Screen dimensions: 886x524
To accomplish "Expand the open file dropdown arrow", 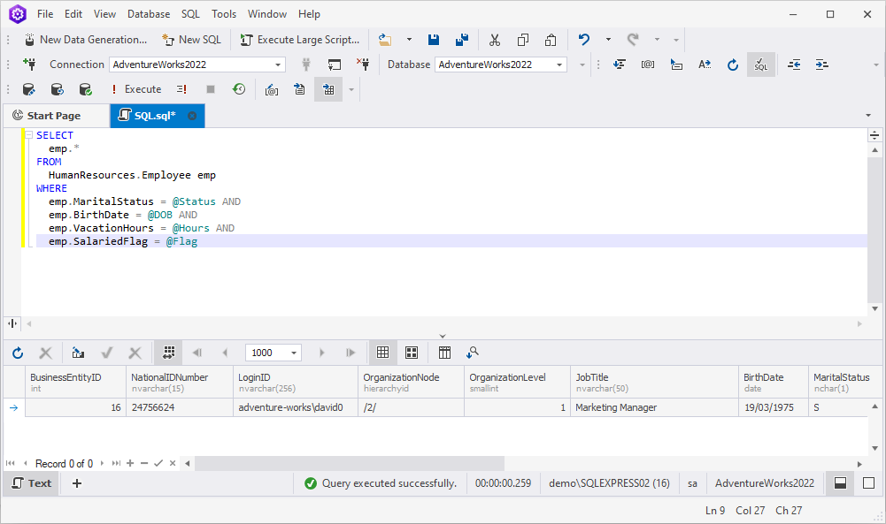I will pos(409,40).
